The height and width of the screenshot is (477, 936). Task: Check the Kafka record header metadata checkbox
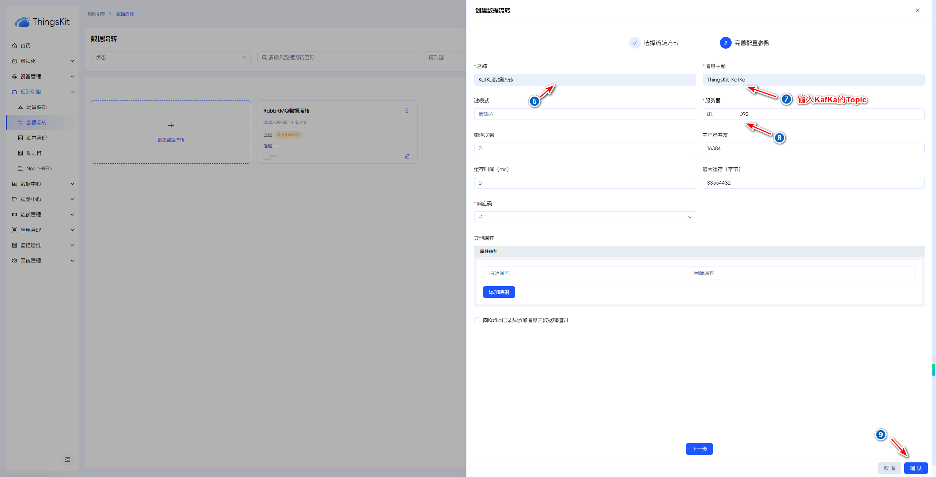(x=477, y=320)
